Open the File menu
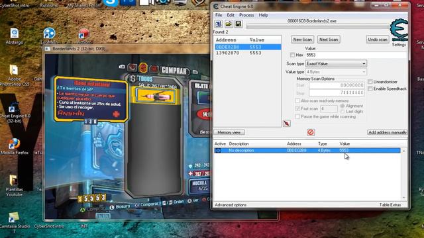Viewport: 424px width, 238px height. click(219, 15)
